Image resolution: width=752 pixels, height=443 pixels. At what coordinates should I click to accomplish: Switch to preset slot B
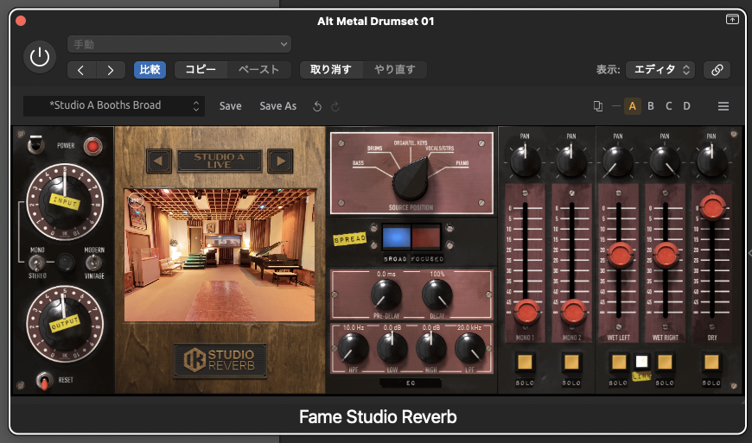651,106
